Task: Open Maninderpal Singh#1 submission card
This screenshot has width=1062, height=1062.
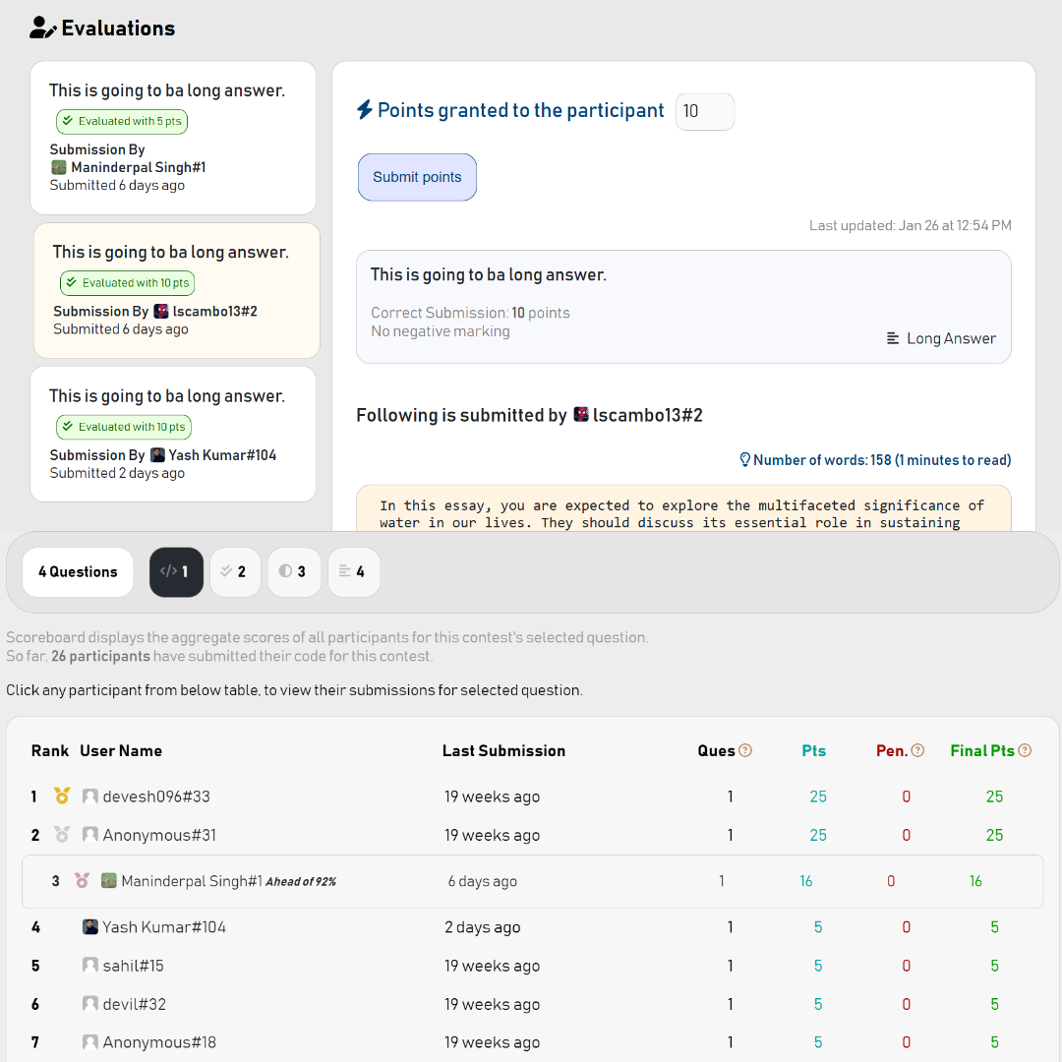Action: point(173,139)
